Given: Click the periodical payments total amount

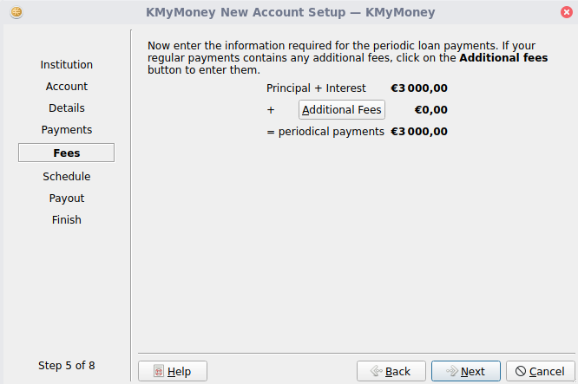Looking at the screenshot, I should click(419, 132).
